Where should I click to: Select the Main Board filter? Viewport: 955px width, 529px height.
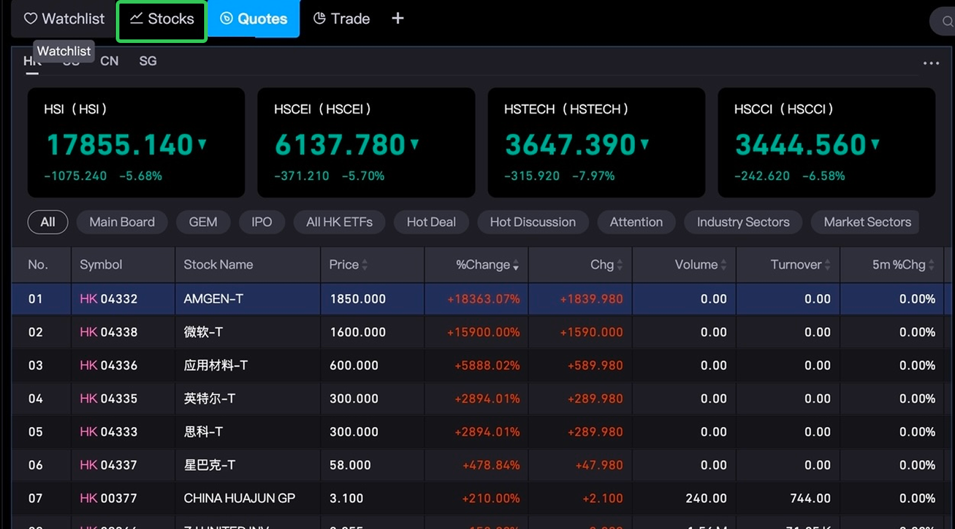point(122,222)
